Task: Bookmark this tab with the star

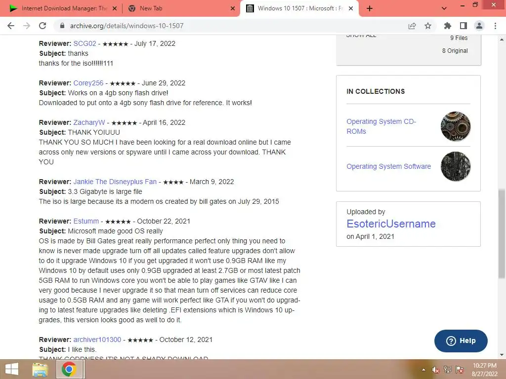Action: point(428,26)
